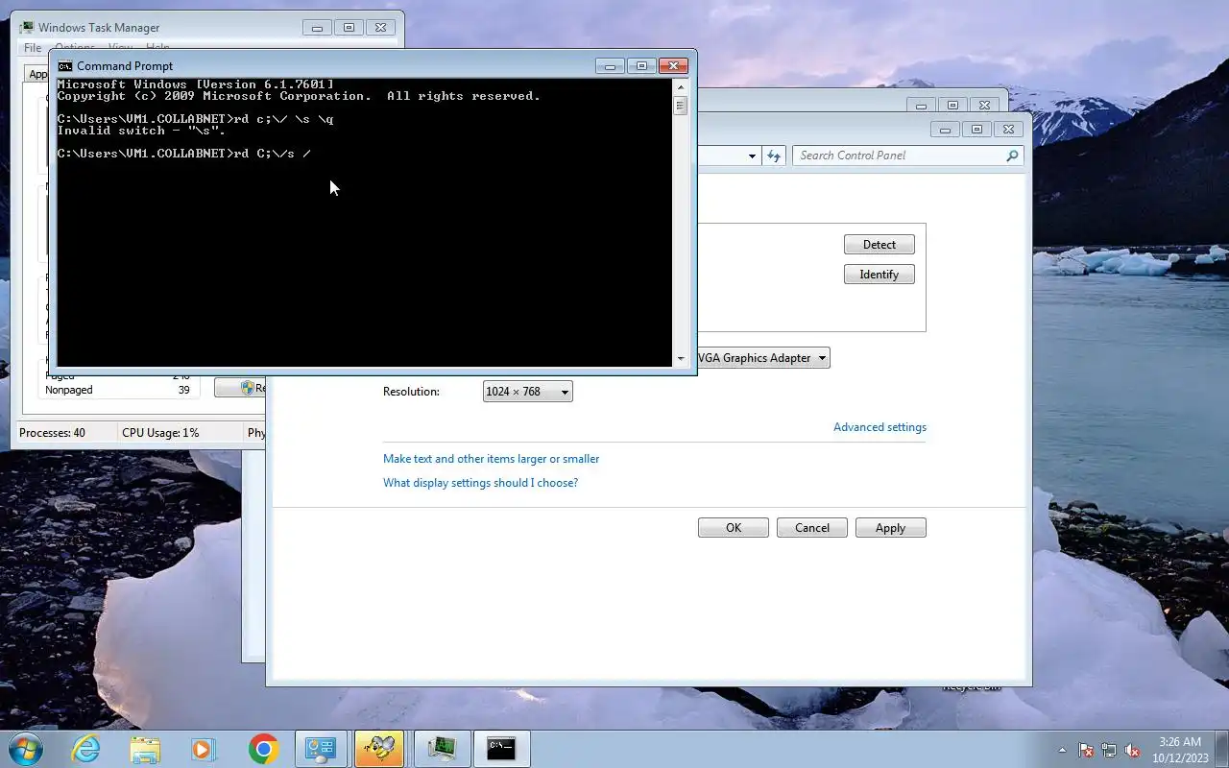The image size is (1229, 768).
Task: Minimize the Command Prompt window
Action: point(610,66)
